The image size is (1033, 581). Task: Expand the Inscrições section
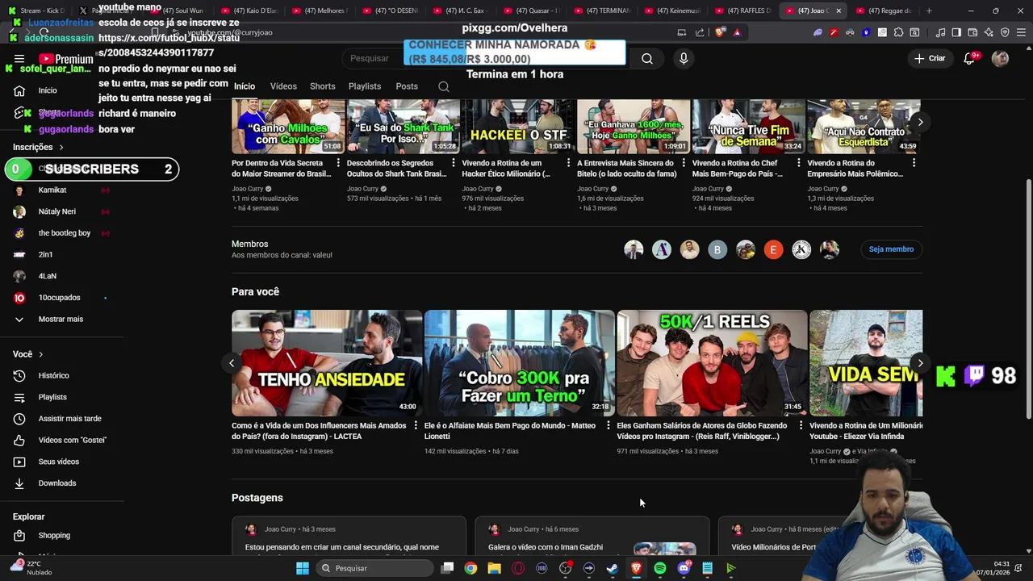[x=38, y=147]
